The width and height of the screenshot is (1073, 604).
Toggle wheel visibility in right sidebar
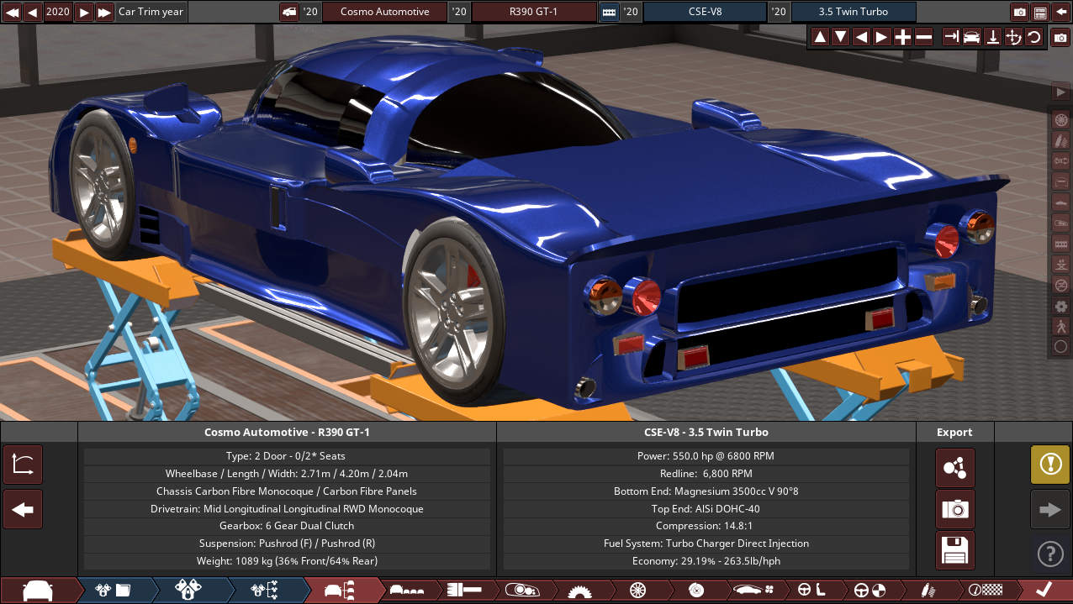coord(1061,119)
